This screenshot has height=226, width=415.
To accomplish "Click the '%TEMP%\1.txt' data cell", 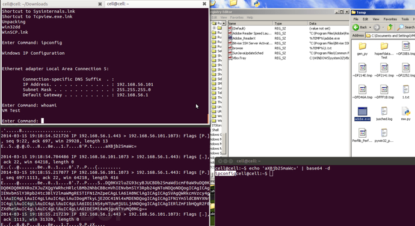I will tap(320, 48).
